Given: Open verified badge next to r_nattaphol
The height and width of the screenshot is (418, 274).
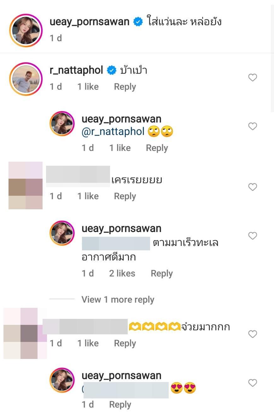Looking at the screenshot, I should click(x=112, y=70).
